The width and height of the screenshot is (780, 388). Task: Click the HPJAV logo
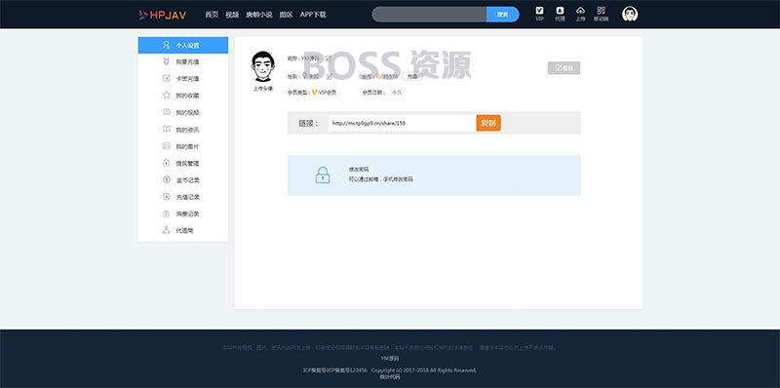[x=163, y=15]
